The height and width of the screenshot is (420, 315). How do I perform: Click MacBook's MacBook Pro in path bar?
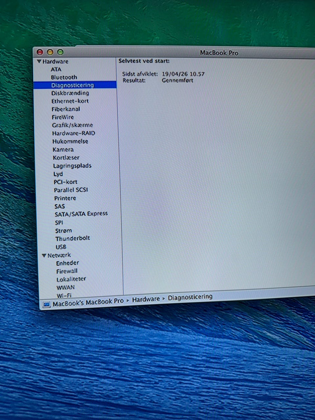88,302
